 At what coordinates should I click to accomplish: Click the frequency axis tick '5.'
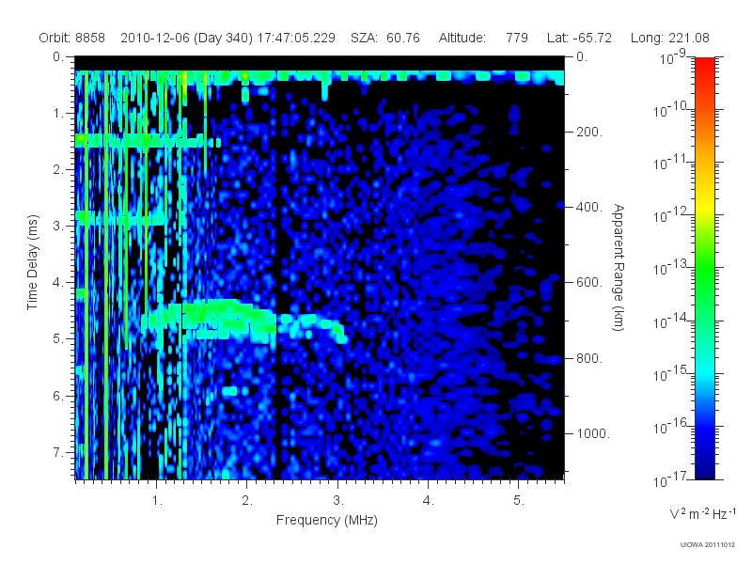pyautogui.click(x=519, y=501)
